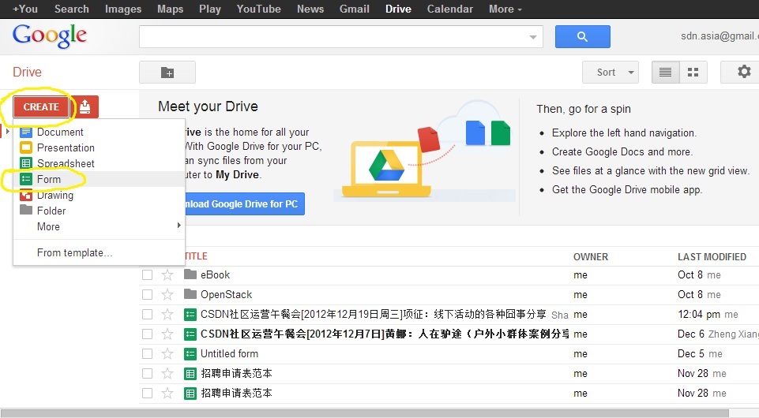Click the Drawing icon in Create menu
This screenshot has width=759, height=418.
point(26,196)
